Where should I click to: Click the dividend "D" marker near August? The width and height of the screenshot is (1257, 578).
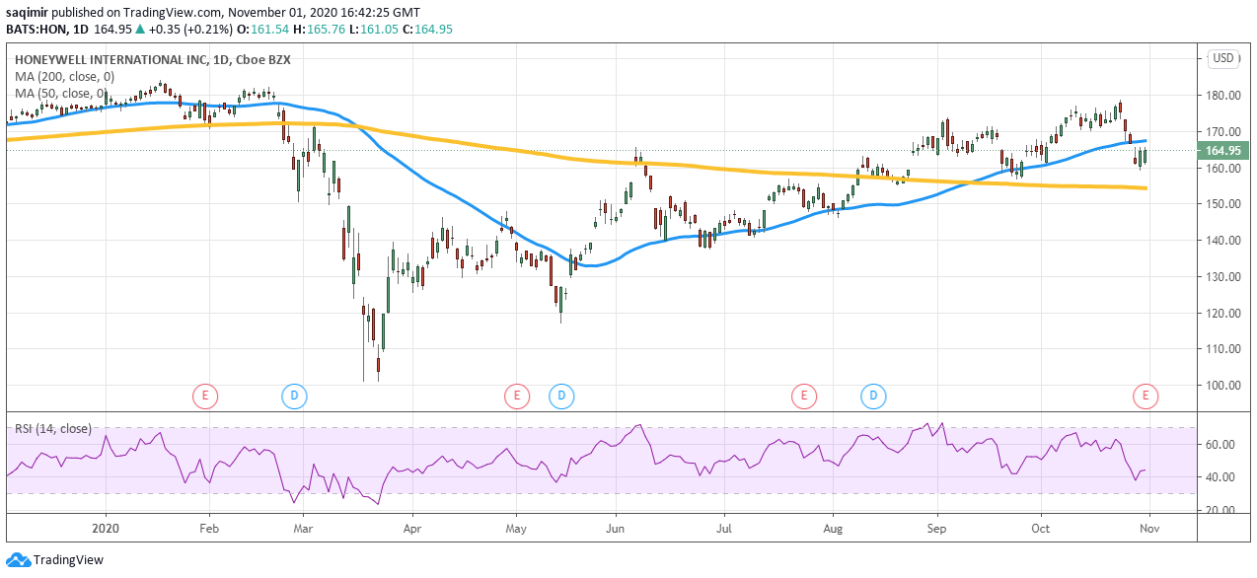pyautogui.click(x=805, y=396)
